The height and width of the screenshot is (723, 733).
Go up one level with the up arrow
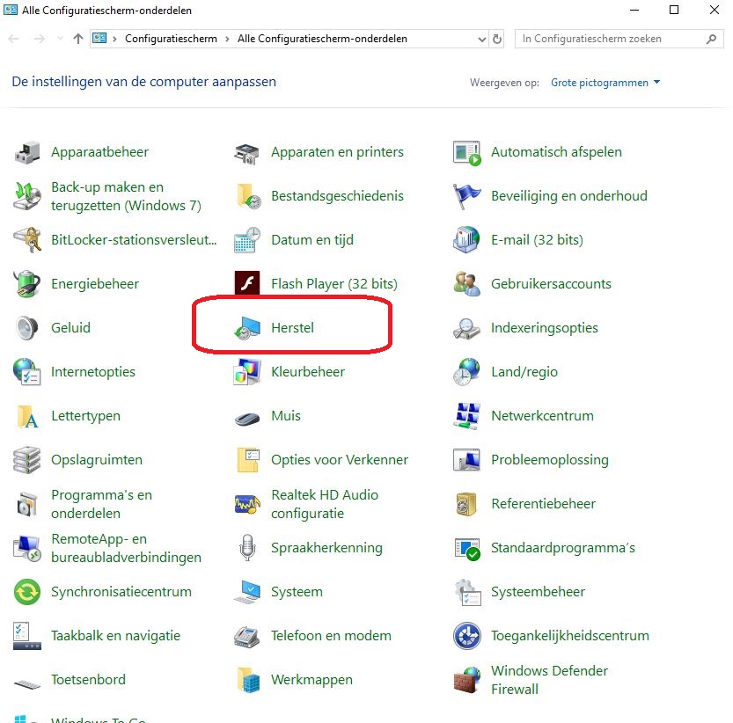78,40
